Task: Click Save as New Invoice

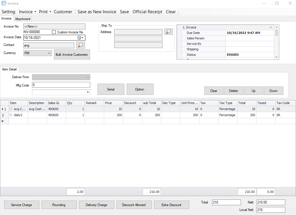Action: (x=97, y=12)
